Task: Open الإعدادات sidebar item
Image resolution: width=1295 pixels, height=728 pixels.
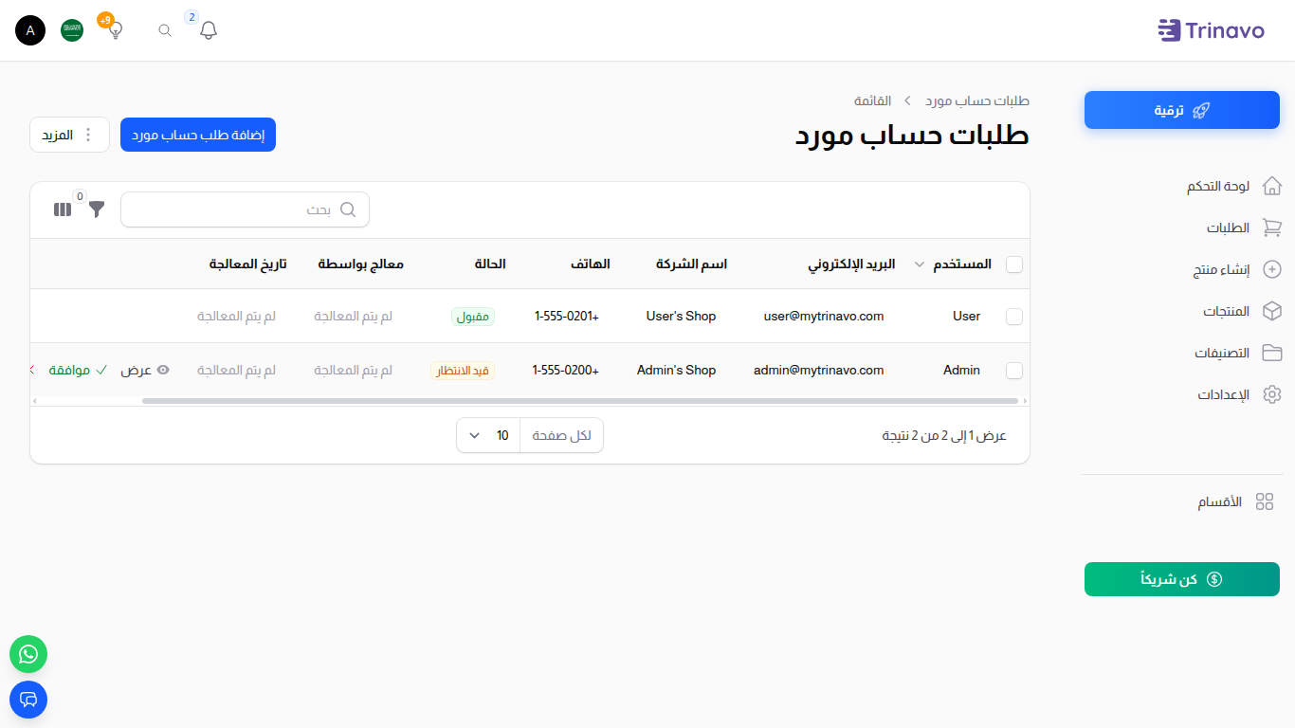Action: click(x=1224, y=394)
